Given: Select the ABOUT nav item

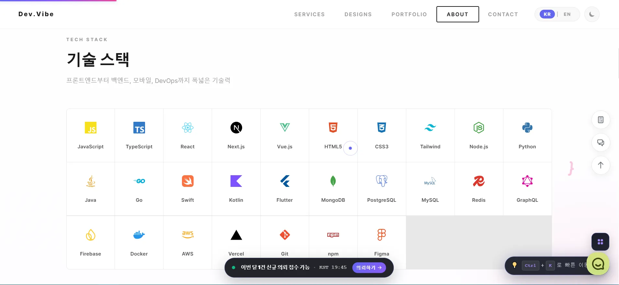Looking at the screenshot, I should point(457,14).
